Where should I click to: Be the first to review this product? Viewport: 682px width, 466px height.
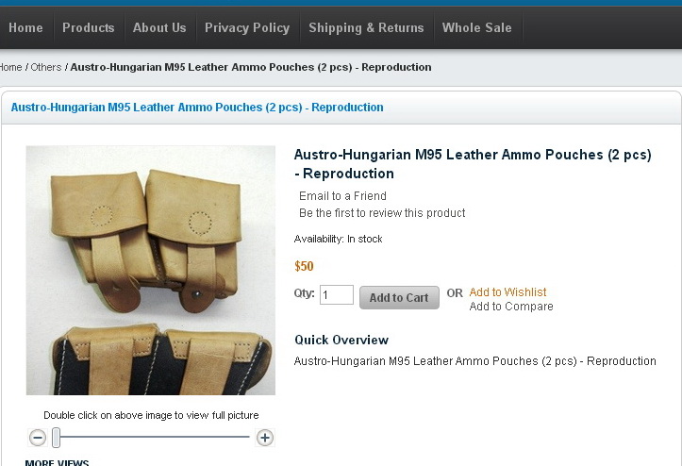pyautogui.click(x=382, y=213)
